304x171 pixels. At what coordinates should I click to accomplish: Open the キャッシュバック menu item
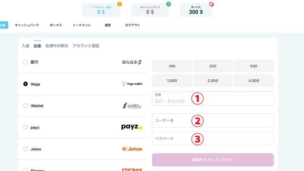point(27,25)
